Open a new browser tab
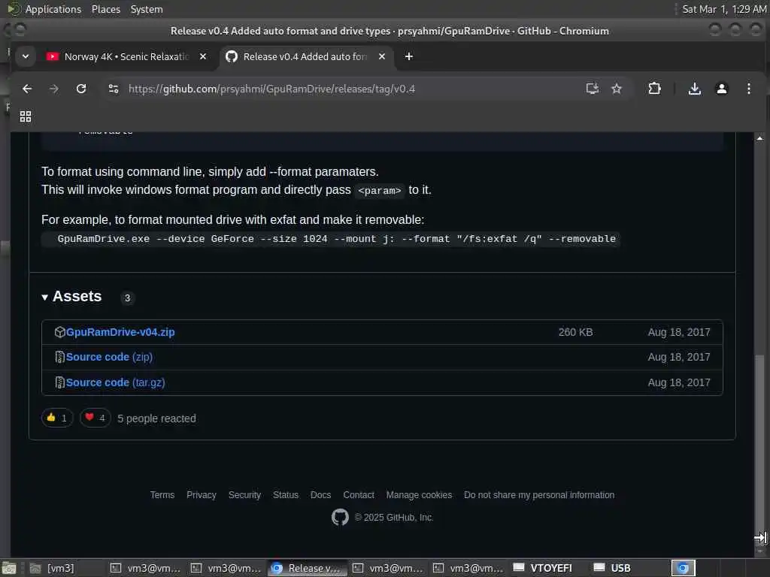The image size is (770, 577). tap(408, 56)
